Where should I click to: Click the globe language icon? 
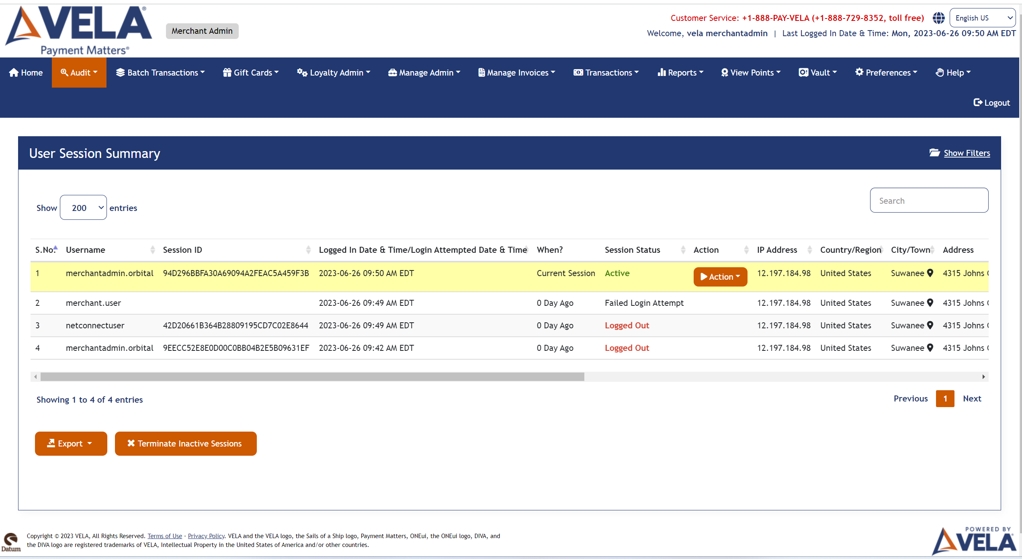(938, 18)
